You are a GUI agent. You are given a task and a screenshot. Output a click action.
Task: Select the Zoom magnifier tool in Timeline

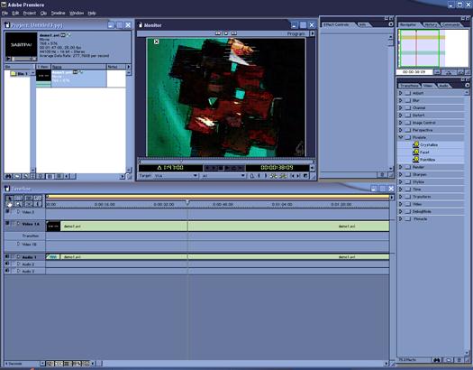tap(18, 205)
